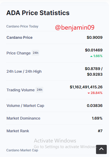Click the 24h Low / 24h High label

tap(24, 71)
